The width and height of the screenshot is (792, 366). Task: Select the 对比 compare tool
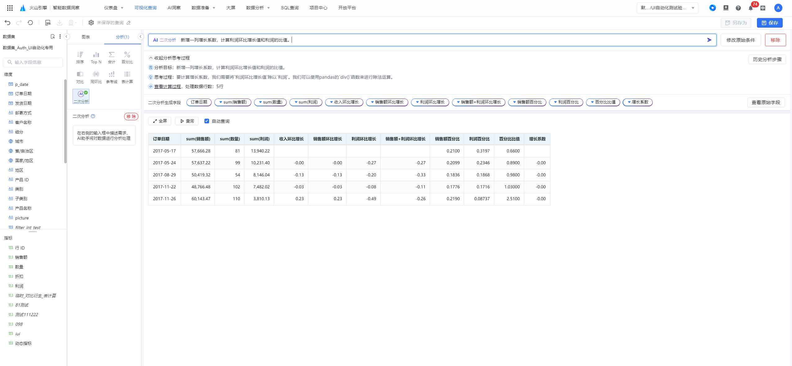click(80, 77)
